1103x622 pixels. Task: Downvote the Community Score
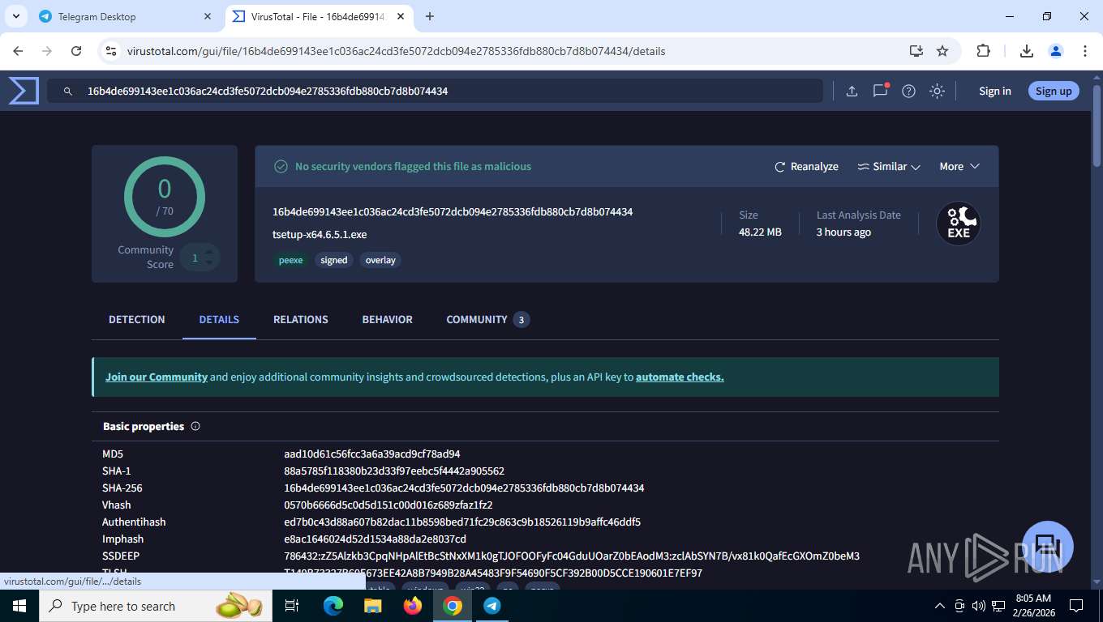(209, 262)
